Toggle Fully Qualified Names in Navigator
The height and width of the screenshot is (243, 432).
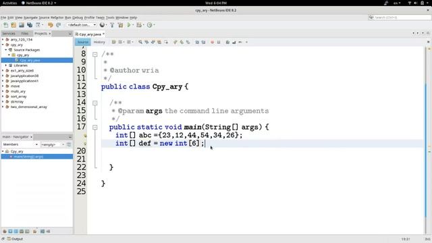tap(35, 232)
